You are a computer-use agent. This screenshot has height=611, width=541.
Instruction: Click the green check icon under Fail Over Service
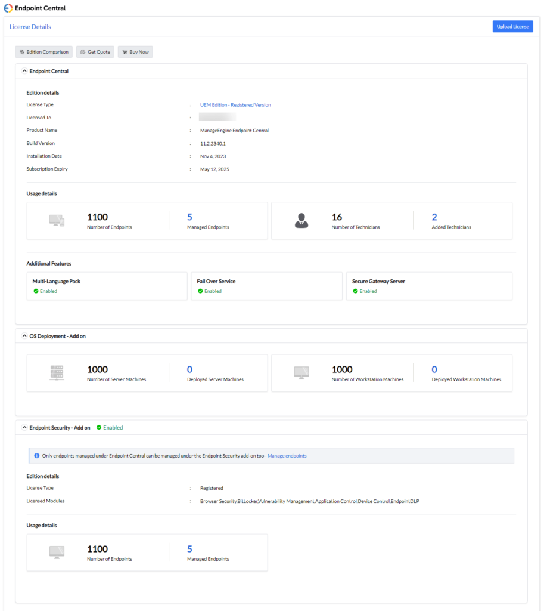(200, 291)
